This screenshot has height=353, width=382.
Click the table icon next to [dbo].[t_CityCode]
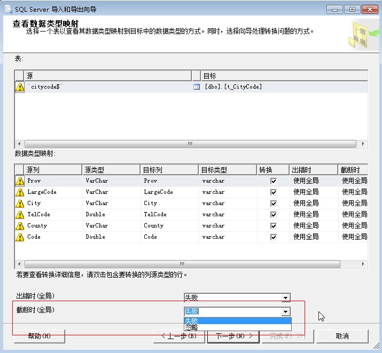pos(196,87)
